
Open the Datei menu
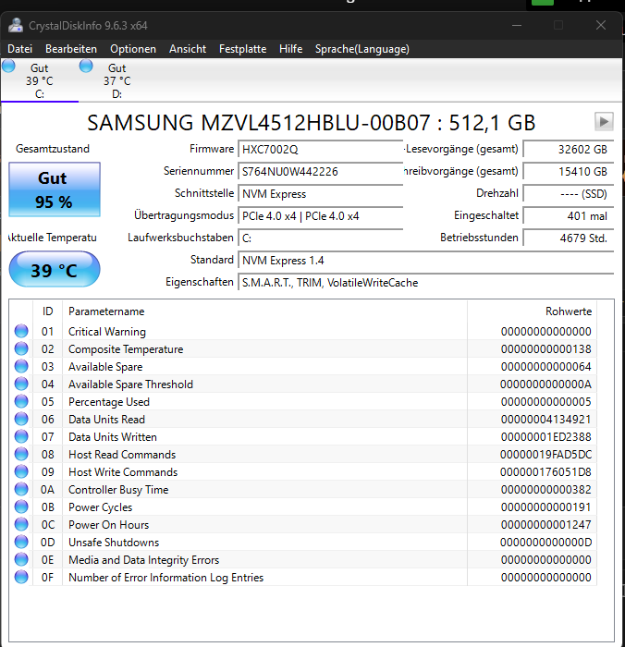pos(19,49)
